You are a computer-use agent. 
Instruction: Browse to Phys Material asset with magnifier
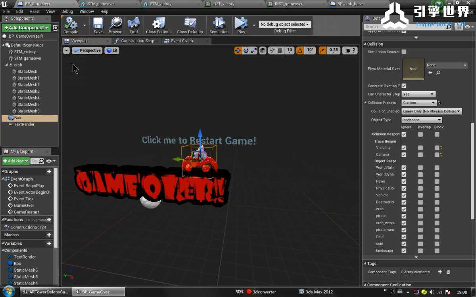pyautogui.click(x=438, y=72)
